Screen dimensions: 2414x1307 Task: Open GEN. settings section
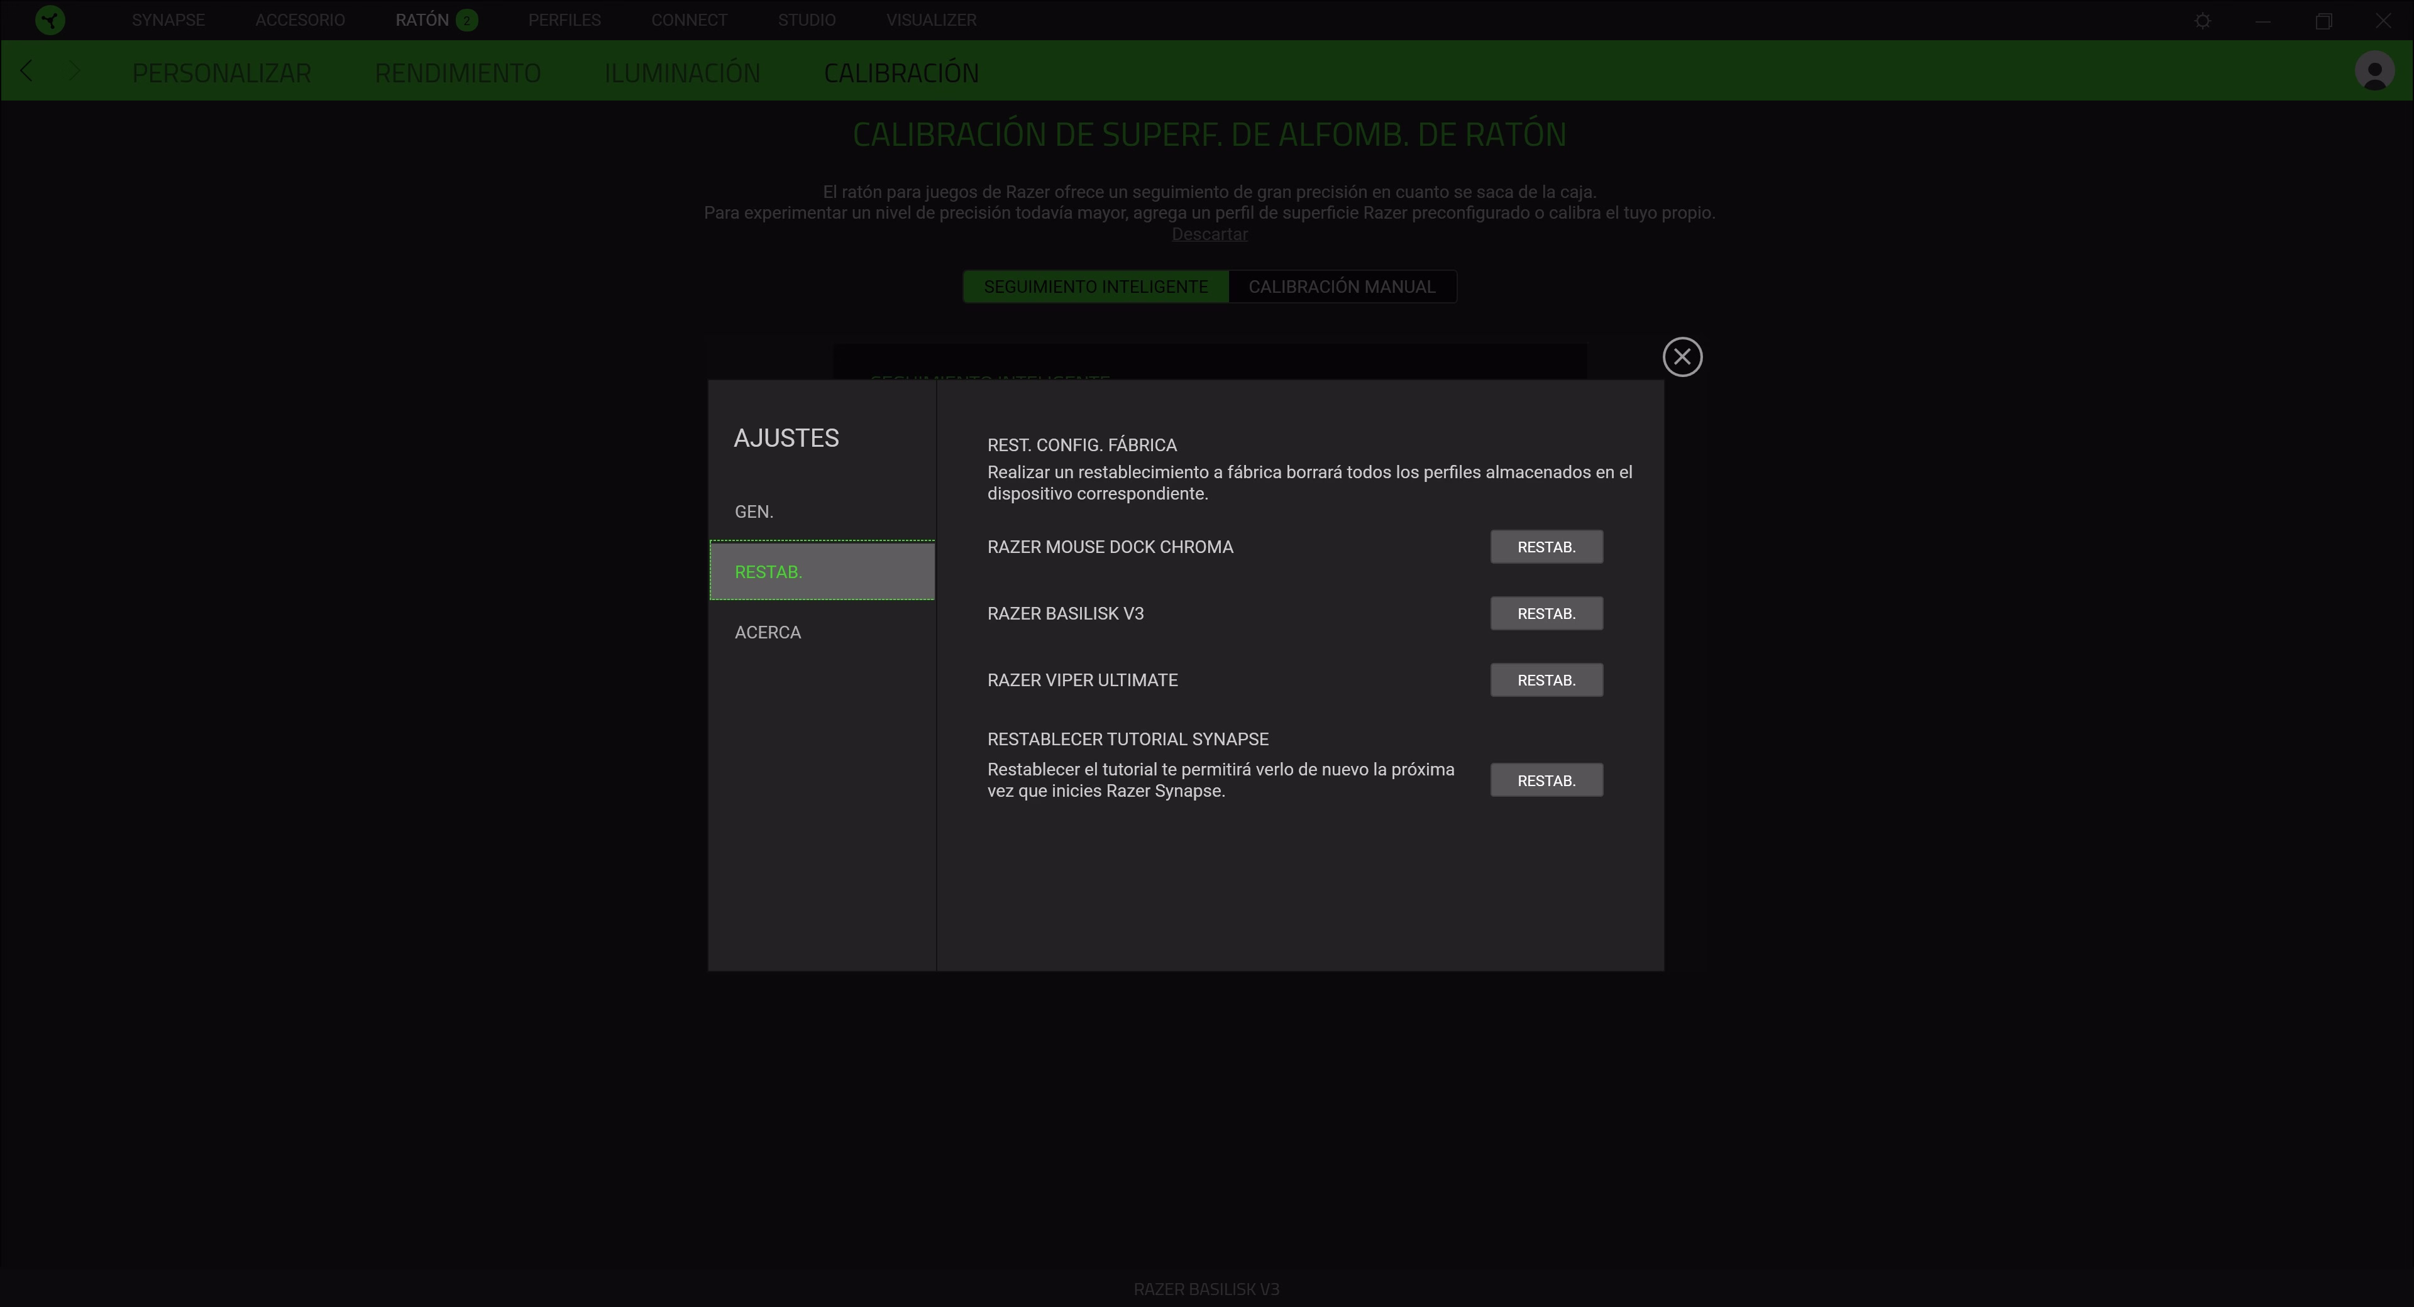822,511
